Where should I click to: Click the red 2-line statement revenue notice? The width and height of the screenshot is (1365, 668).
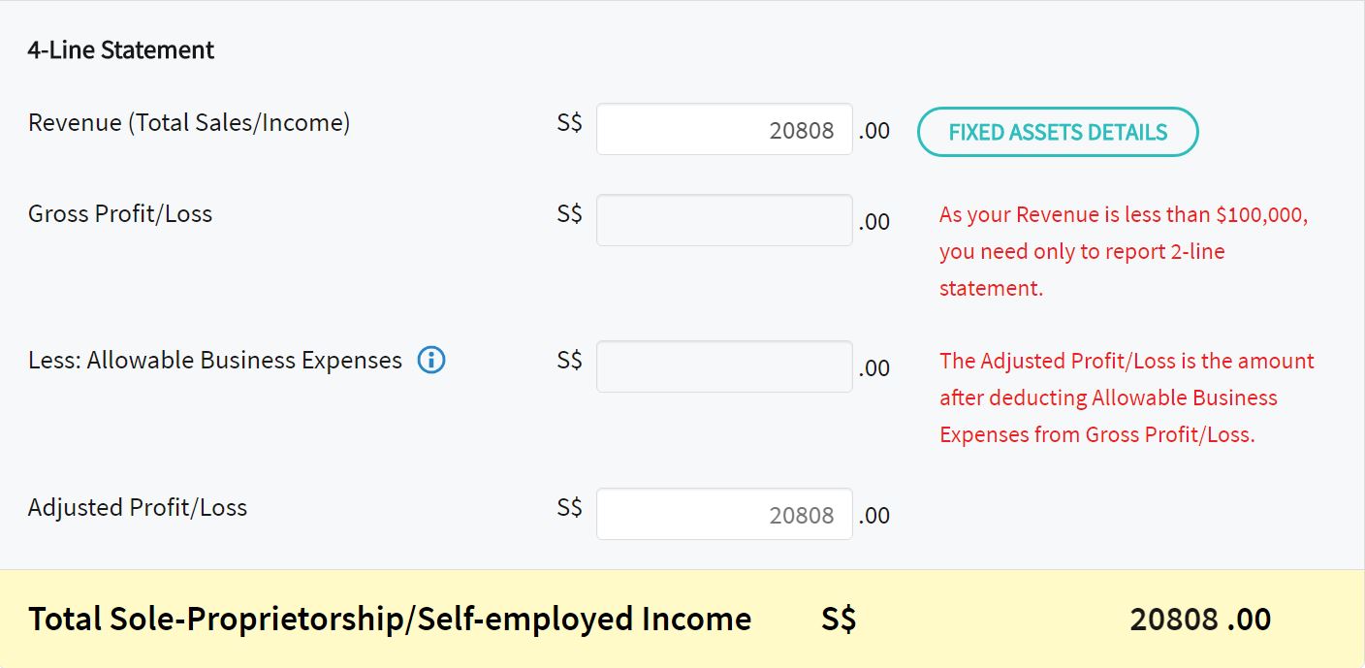[x=1124, y=251]
